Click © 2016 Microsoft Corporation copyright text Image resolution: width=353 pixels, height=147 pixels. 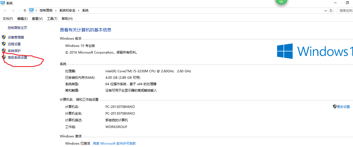[x=101, y=52]
